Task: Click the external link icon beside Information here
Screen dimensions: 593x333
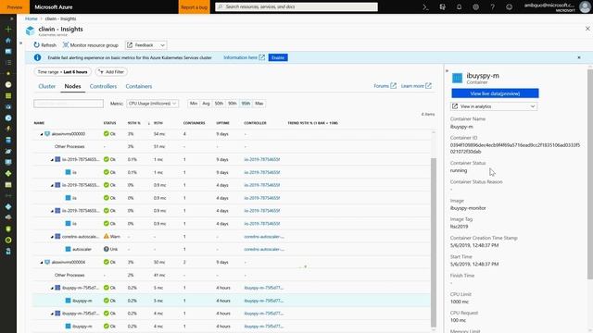Action: coord(261,57)
